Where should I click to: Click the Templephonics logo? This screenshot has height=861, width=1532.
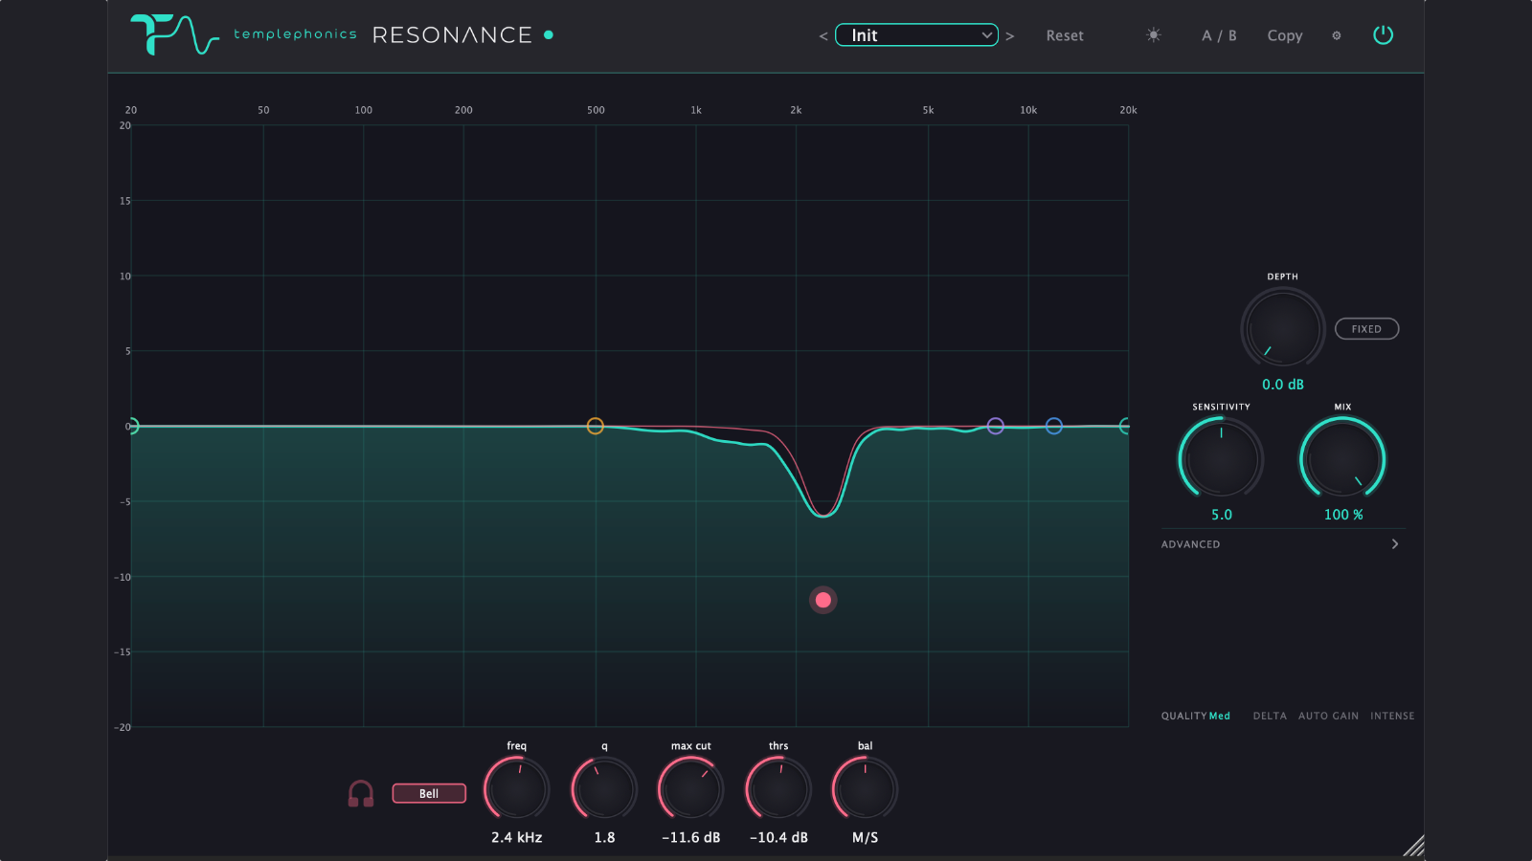coord(175,34)
